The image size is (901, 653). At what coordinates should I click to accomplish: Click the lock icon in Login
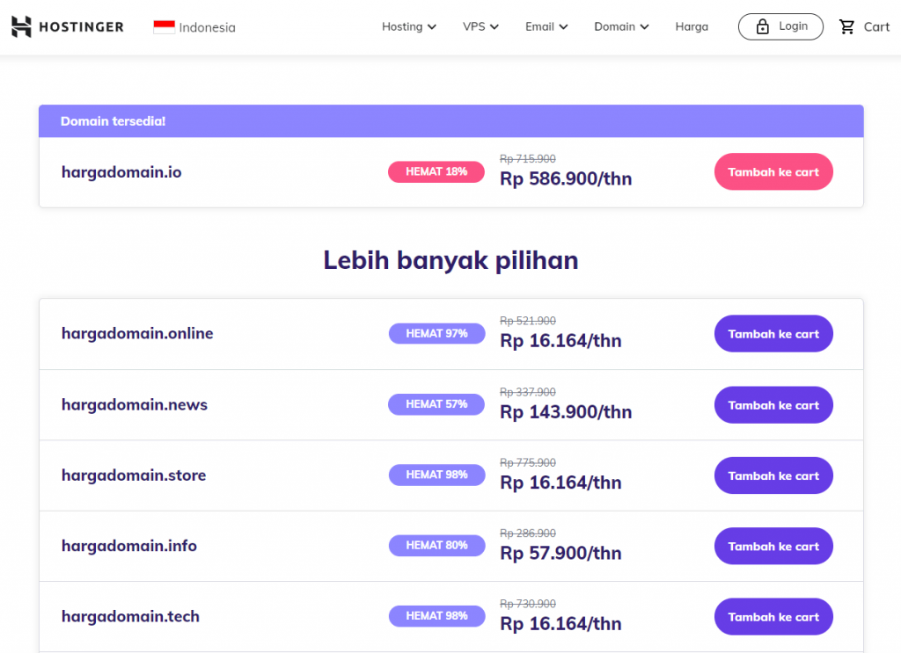[762, 27]
